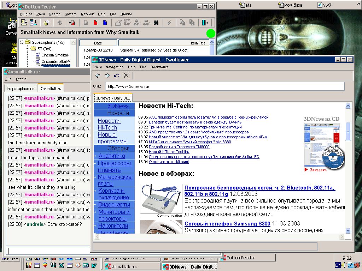Go forward with Twoflower right arrow icon
This screenshot has width=362, height=271.
107,75
